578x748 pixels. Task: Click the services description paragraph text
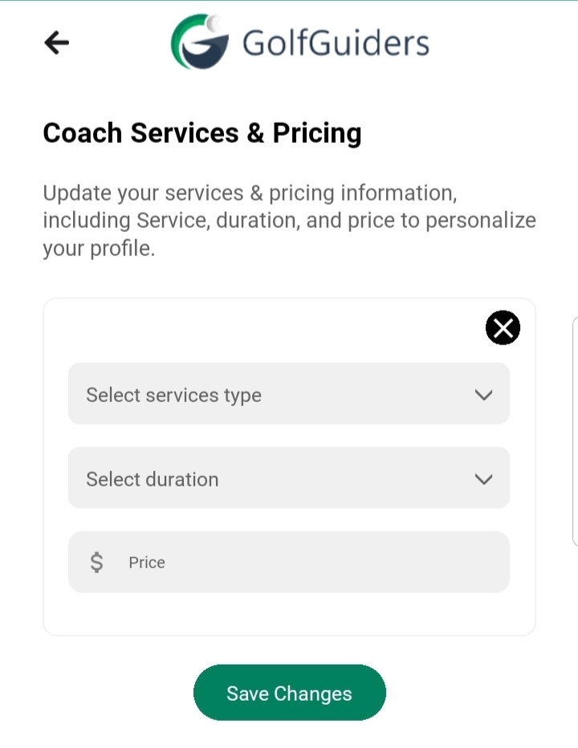point(289,221)
